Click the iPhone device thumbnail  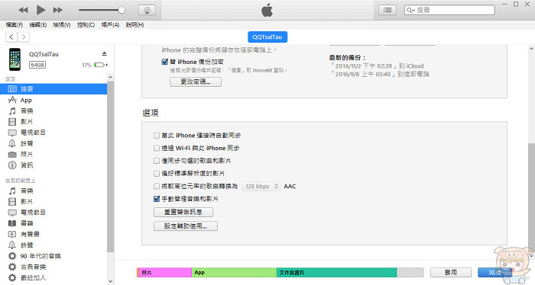(x=15, y=59)
